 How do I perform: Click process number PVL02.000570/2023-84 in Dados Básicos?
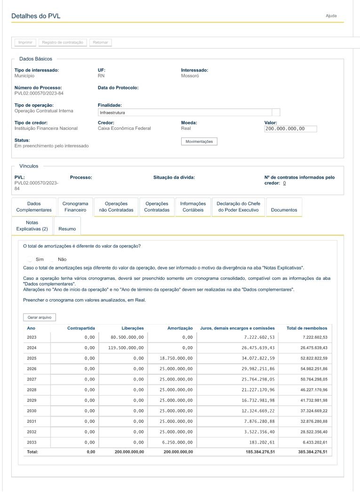(x=39, y=94)
